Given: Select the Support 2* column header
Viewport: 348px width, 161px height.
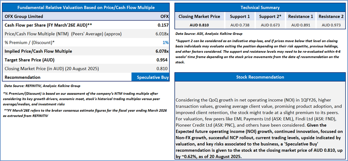Looking at the screenshot, I should coord(270,17).
